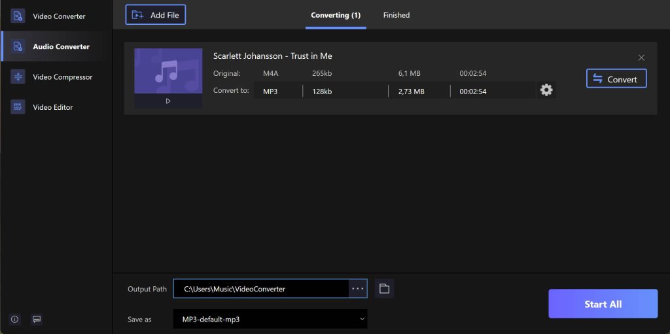Click the Video Compressor label
The image size is (670, 334).
(62, 77)
